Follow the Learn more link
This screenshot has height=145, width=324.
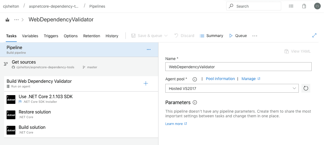pos(176,124)
